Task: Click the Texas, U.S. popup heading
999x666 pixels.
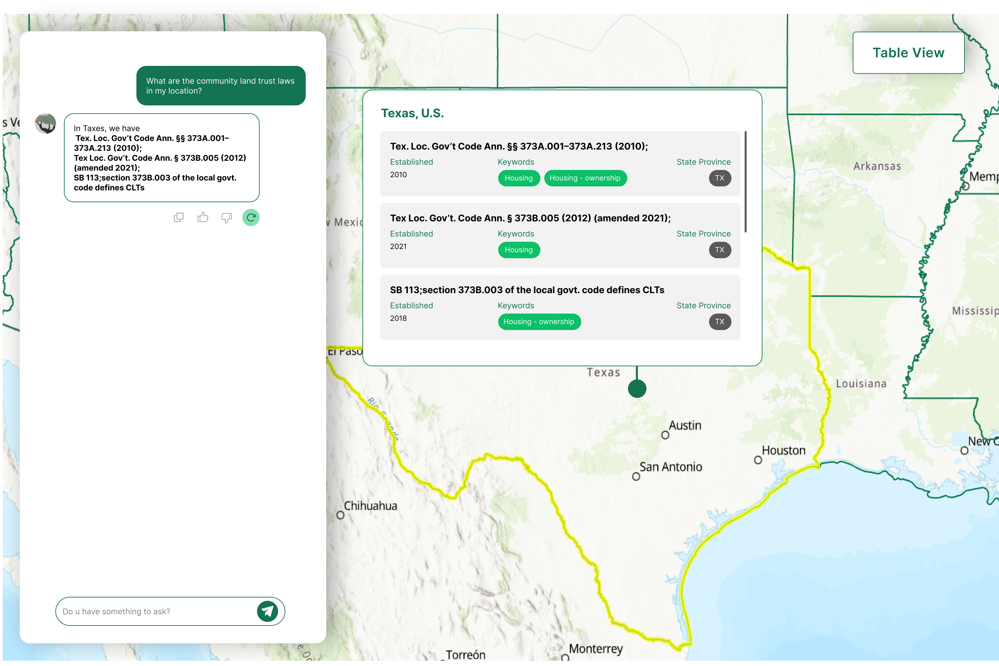Action: 412,113
